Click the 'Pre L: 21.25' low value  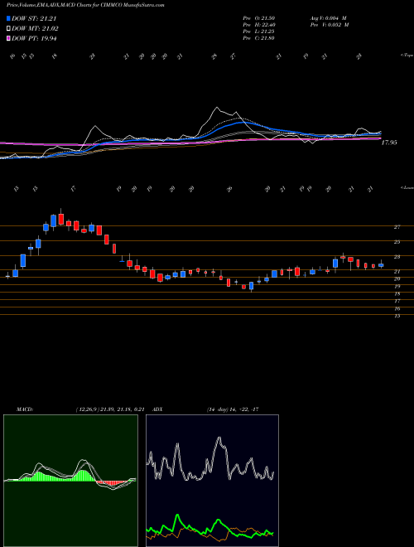259,31
